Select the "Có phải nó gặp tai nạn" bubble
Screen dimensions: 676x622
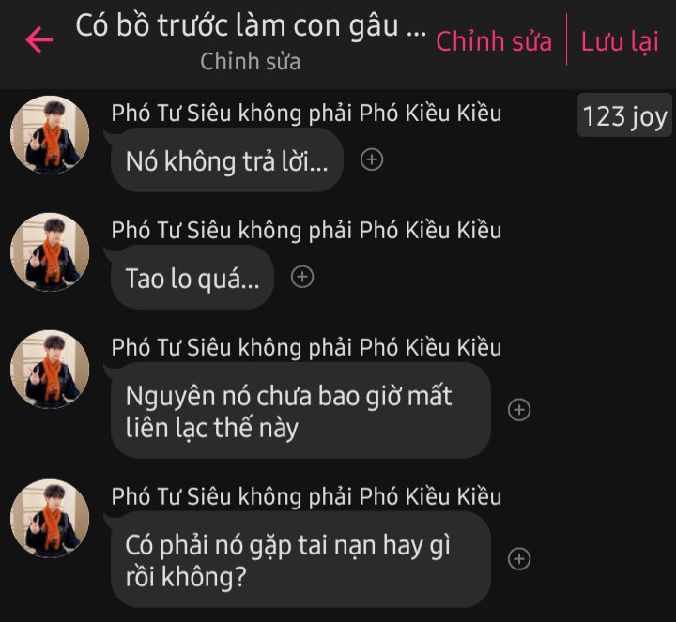301,559
